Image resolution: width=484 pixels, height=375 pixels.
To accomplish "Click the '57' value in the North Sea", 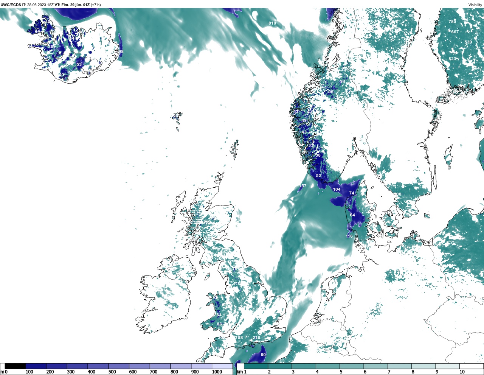I will point(304,186).
